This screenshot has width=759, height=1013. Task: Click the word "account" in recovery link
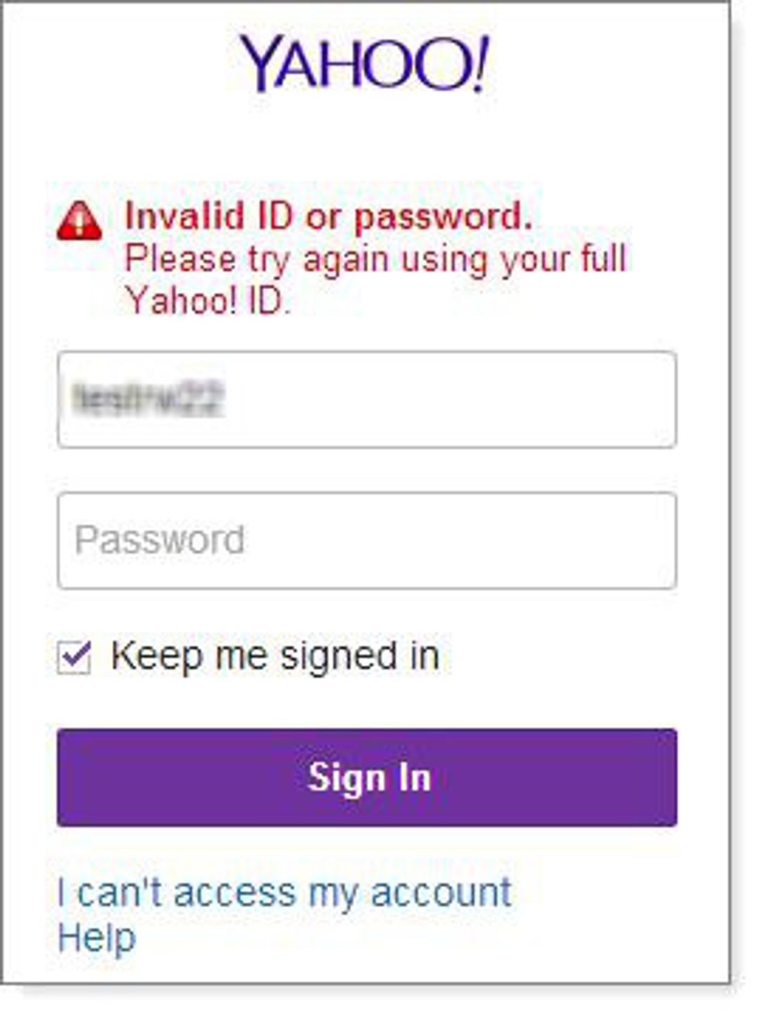click(x=441, y=893)
